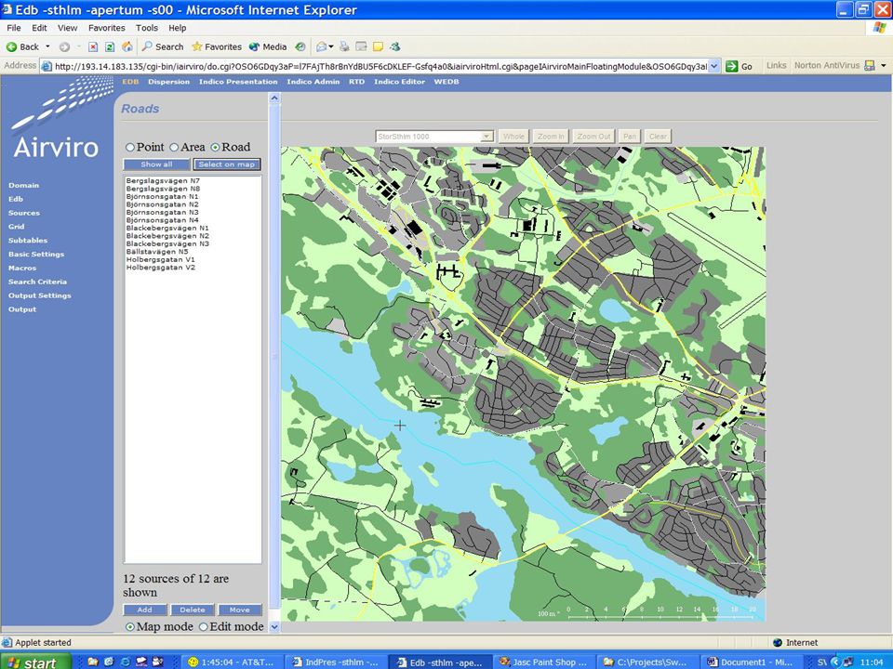
Task: Select Holbergsgatan V2 in the roads list
Action: click(x=161, y=268)
